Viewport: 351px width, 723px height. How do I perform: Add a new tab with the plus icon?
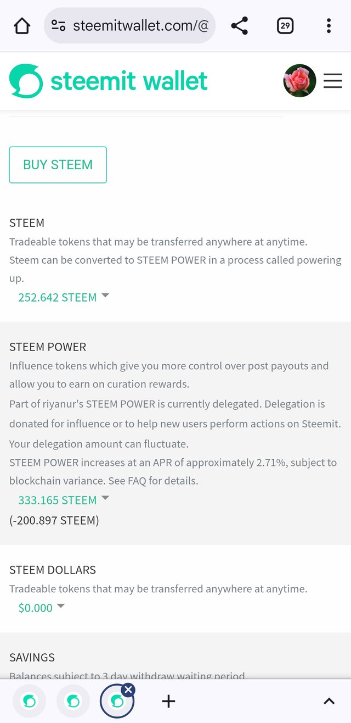coord(168,701)
